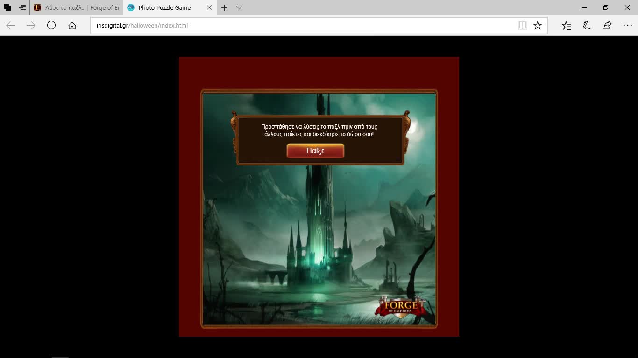
Task: Go to the home page
Action: pos(72,26)
